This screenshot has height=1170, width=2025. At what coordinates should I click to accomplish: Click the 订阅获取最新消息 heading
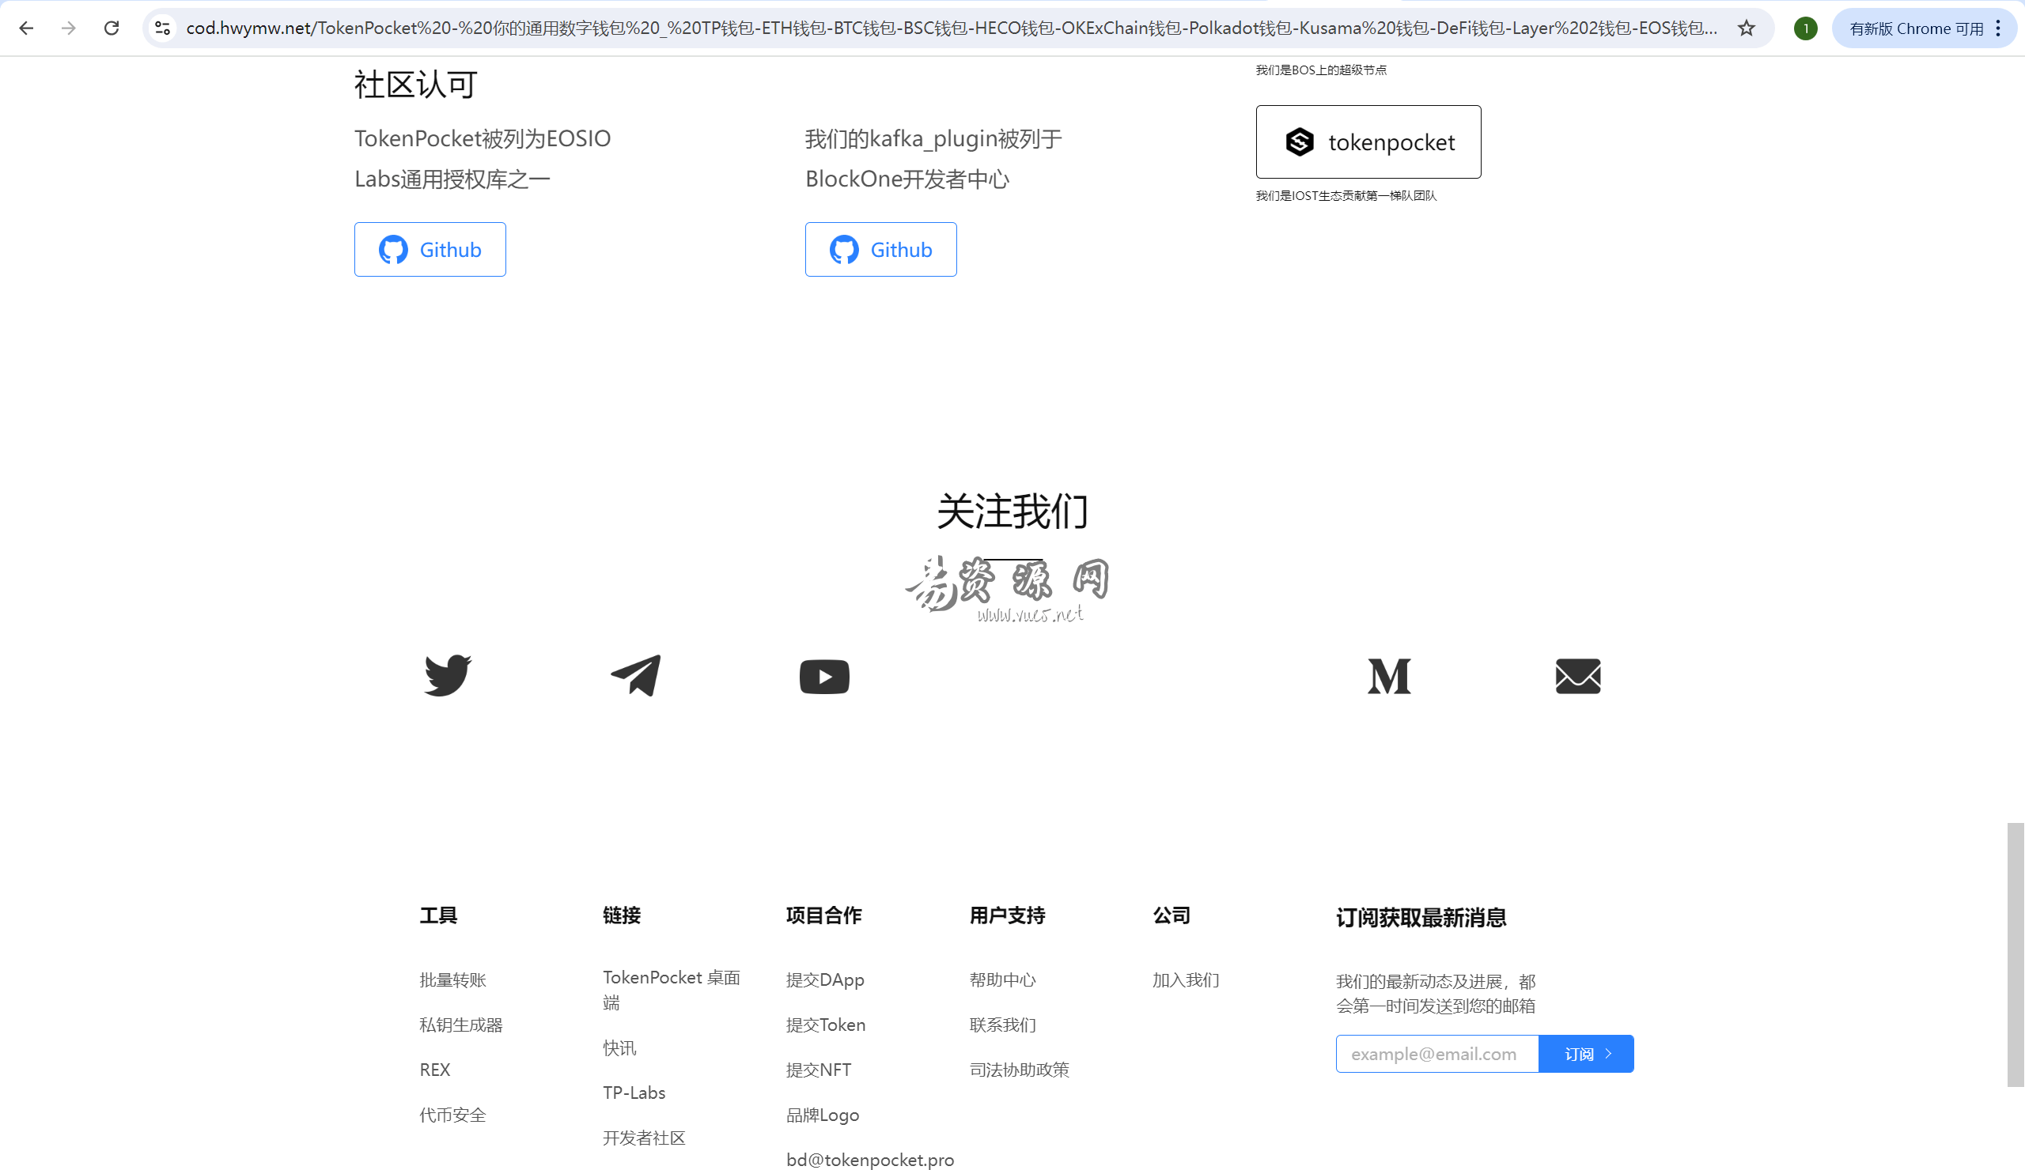[1421, 917]
